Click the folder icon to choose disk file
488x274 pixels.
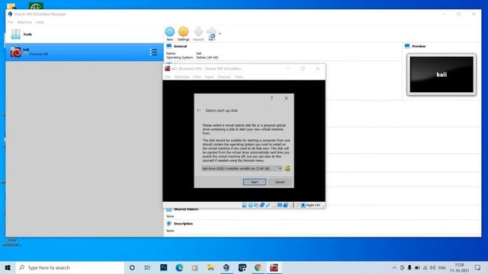point(287,168)
